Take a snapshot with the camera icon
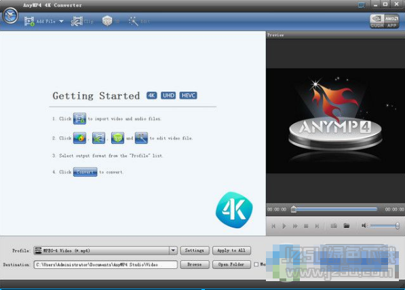Screen dimensions: 405x290 click(334, 226)
